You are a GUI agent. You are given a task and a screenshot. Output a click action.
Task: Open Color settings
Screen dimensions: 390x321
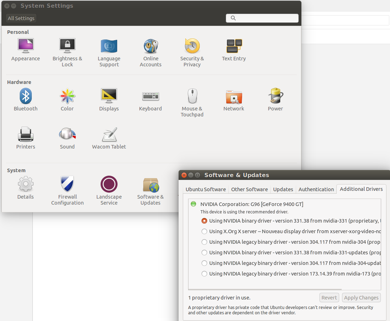[67, 100]
